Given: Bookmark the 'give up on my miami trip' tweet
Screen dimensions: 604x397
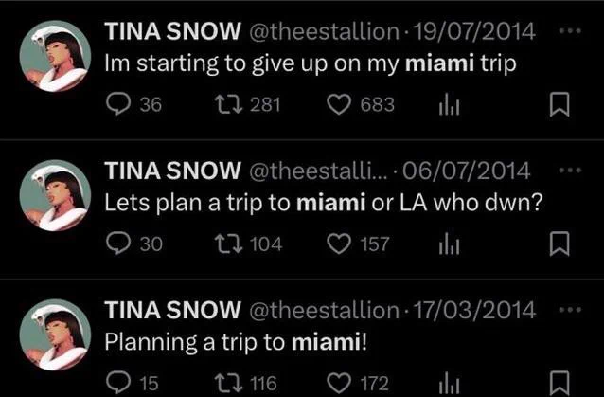Looking at the screenshot, I should point(560,104).
